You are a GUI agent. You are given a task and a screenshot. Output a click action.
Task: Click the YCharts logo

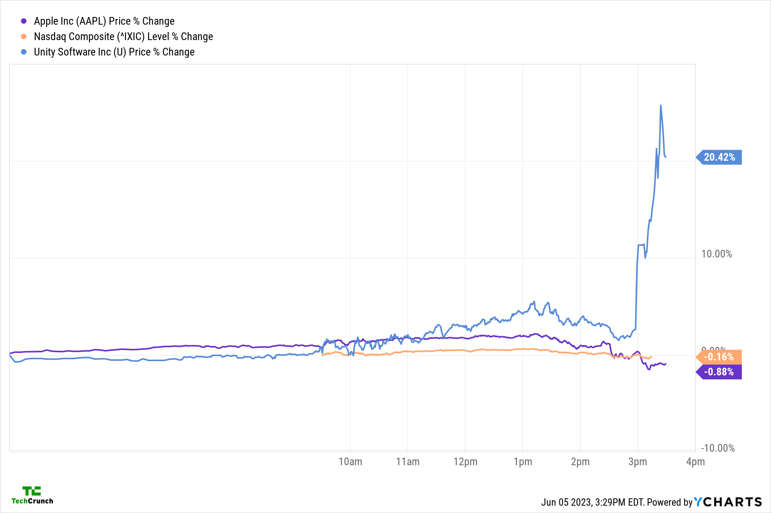coord(728,502)
